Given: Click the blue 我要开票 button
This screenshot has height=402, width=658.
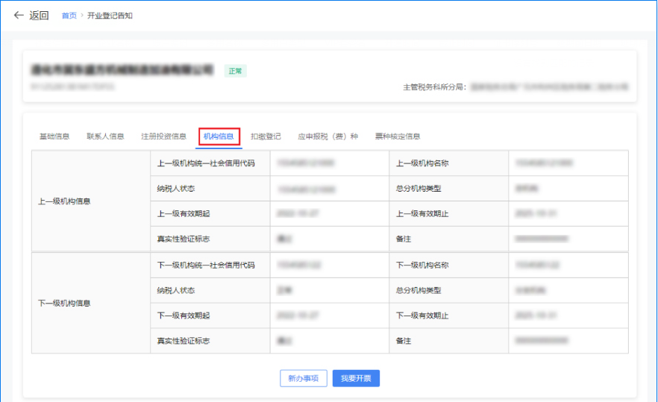Looking at the screenshot, I should pos(356,378).
